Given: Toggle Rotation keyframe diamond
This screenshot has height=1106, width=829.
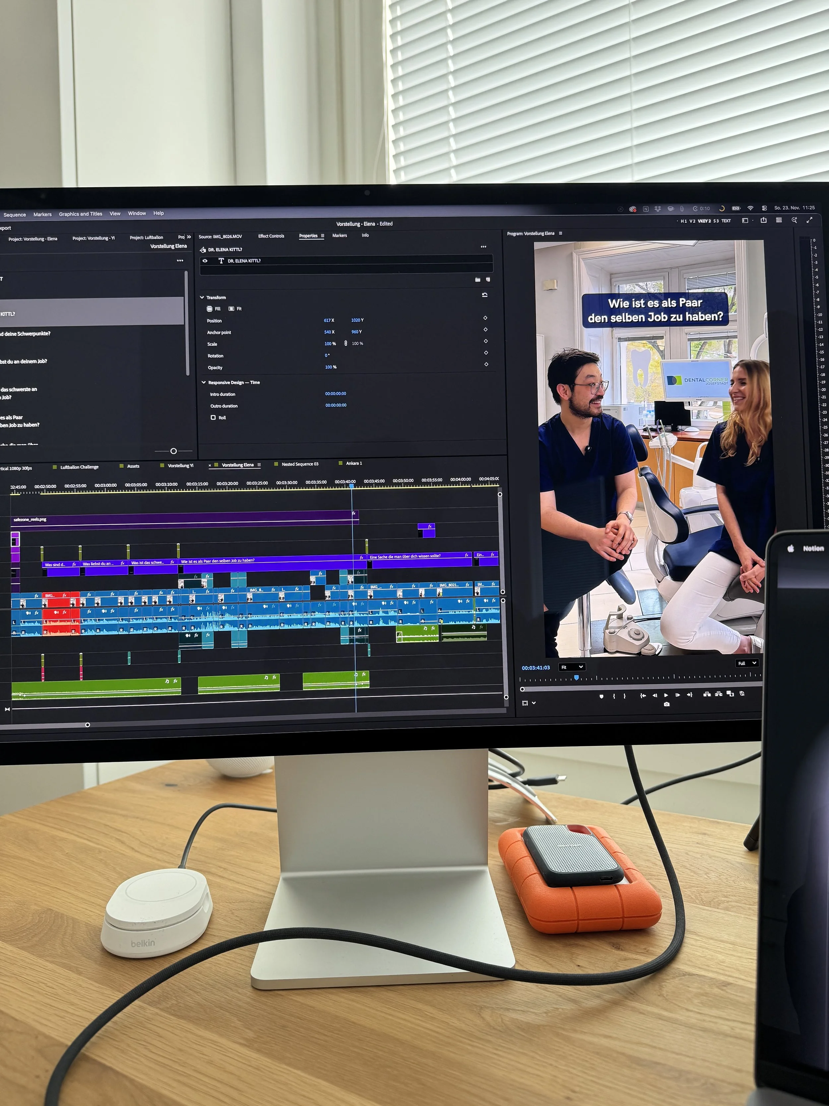Looking at the screenshot, I should pyautogui.click(x=486, y=352).
